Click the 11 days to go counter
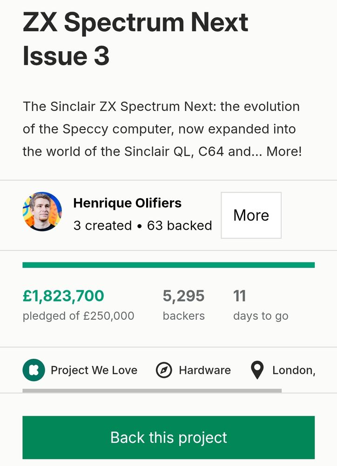The image size is (337, 466). [x=240, y=296]
